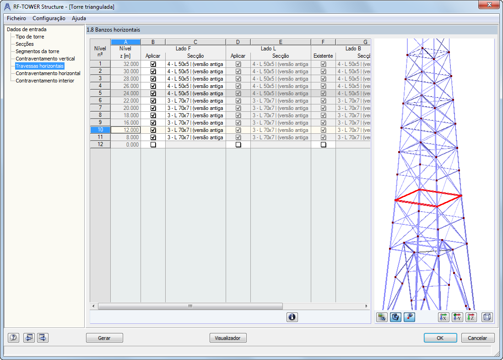The image size is (503, 360).
Task: Click the Cancelar button
Action: point(478,338)
